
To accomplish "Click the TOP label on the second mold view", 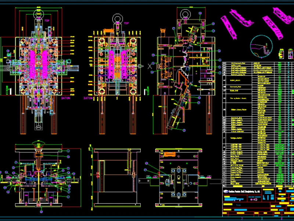I will (126, 23).
